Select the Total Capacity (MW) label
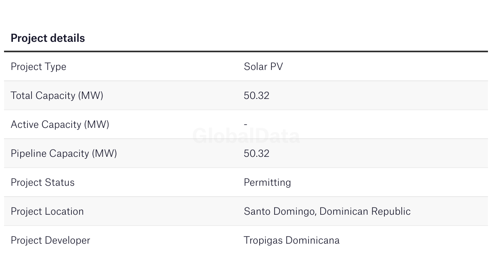This screenshot has height=271, width=492. click(57, 96)
